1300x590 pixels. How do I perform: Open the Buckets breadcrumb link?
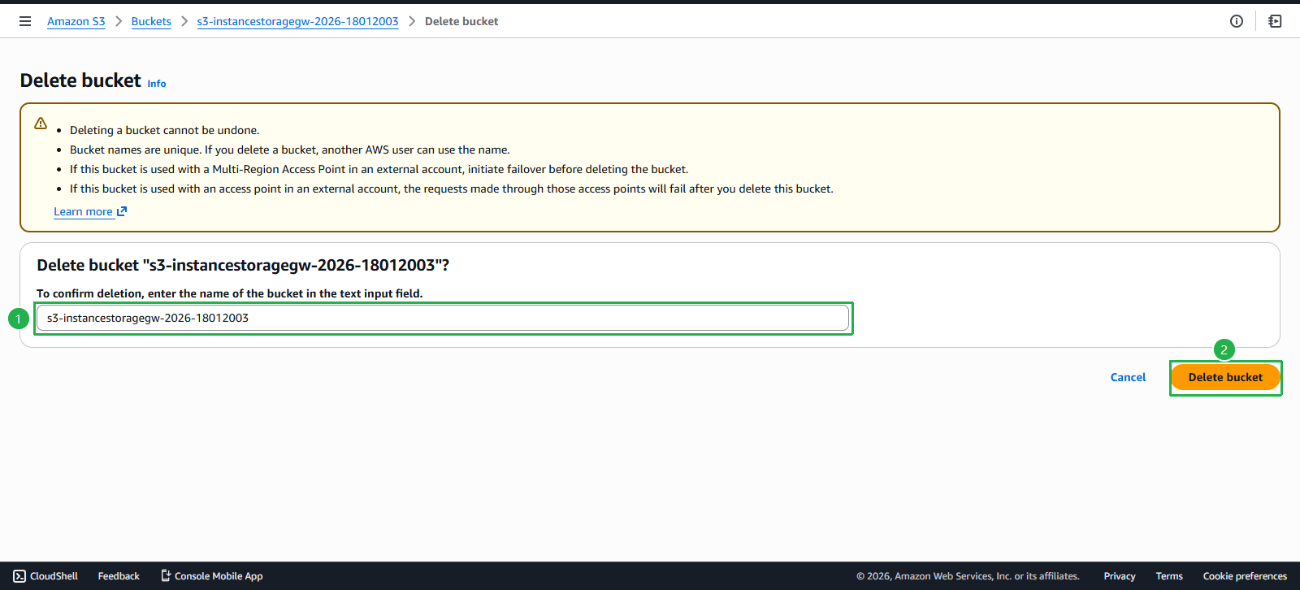pos(151,21)
